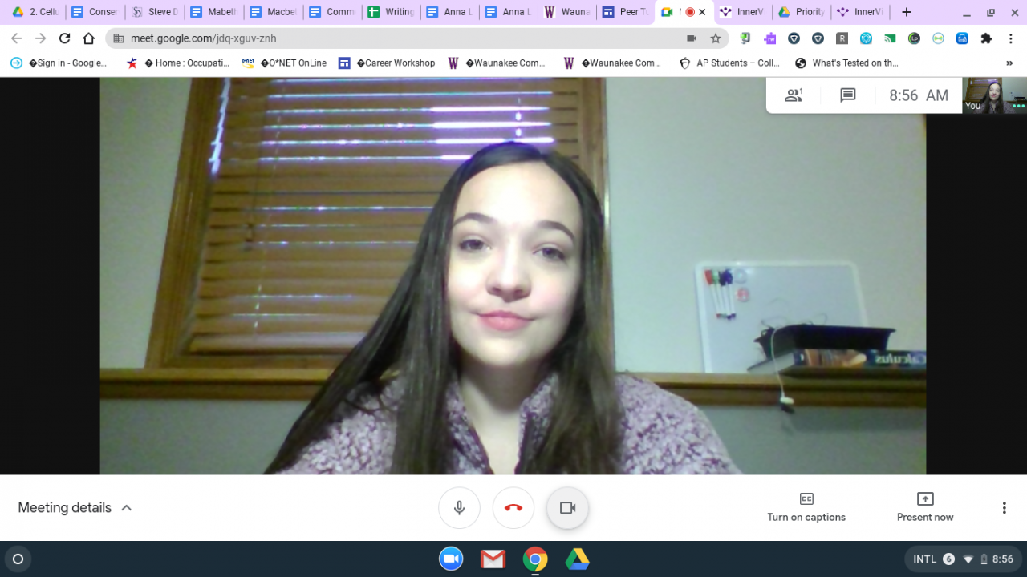Hang up with the red phone button
The width and height of the screenshot is (1027, 577).
click(513, 508)
